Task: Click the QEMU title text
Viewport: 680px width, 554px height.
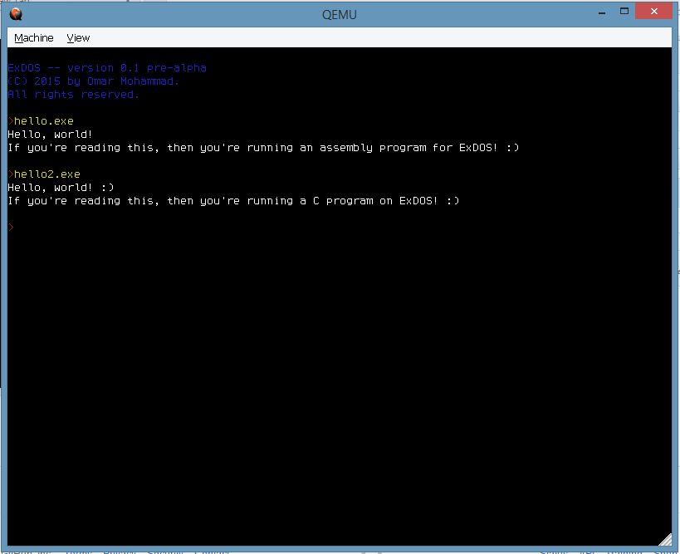Action: pos(339,15)
